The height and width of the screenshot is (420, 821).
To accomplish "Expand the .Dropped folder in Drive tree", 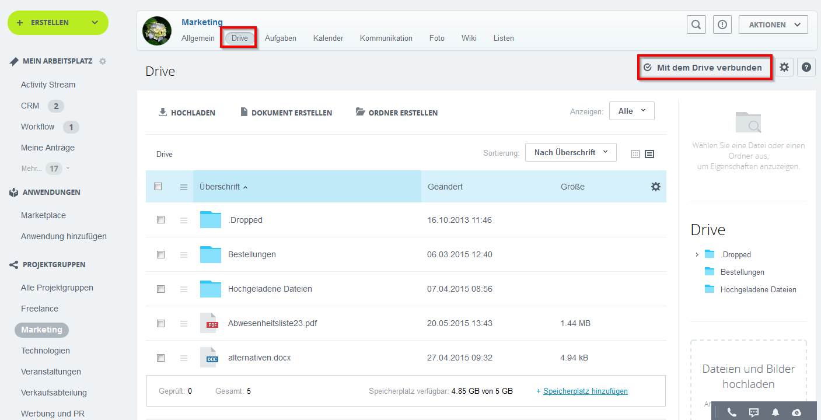I will [696, 254].
